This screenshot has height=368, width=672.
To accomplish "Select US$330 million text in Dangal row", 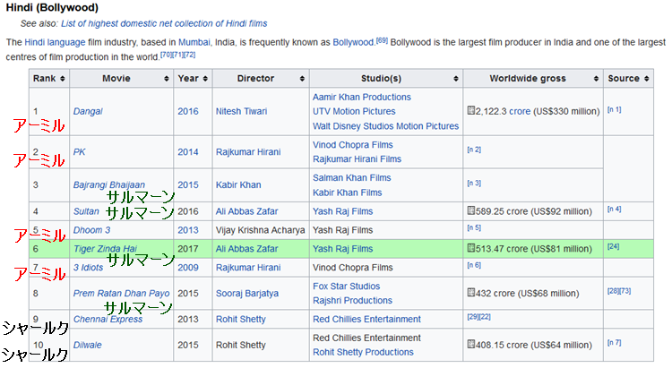I will click(566, 111).
